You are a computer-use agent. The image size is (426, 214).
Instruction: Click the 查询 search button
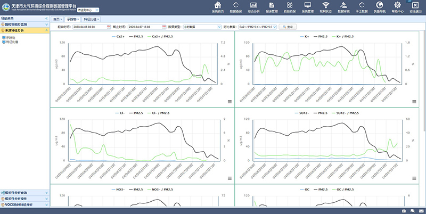pyautogui.click(x=286, y=26)
